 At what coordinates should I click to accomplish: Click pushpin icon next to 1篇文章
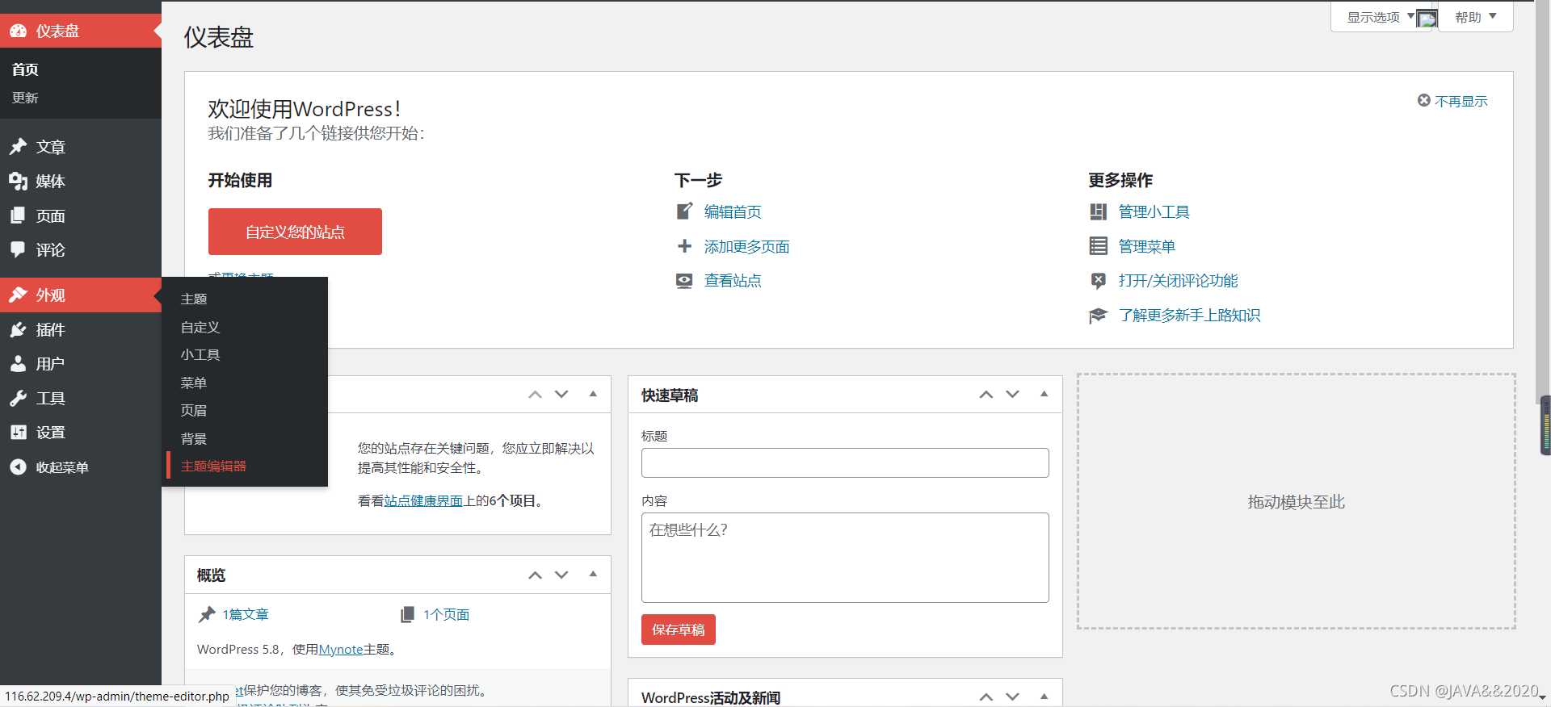(207, 614)
